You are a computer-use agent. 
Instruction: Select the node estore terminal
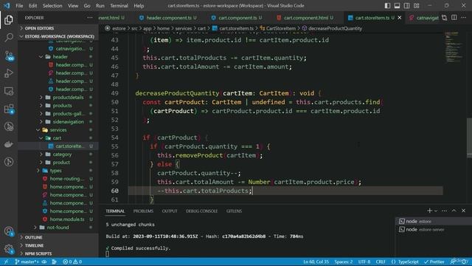434,222
